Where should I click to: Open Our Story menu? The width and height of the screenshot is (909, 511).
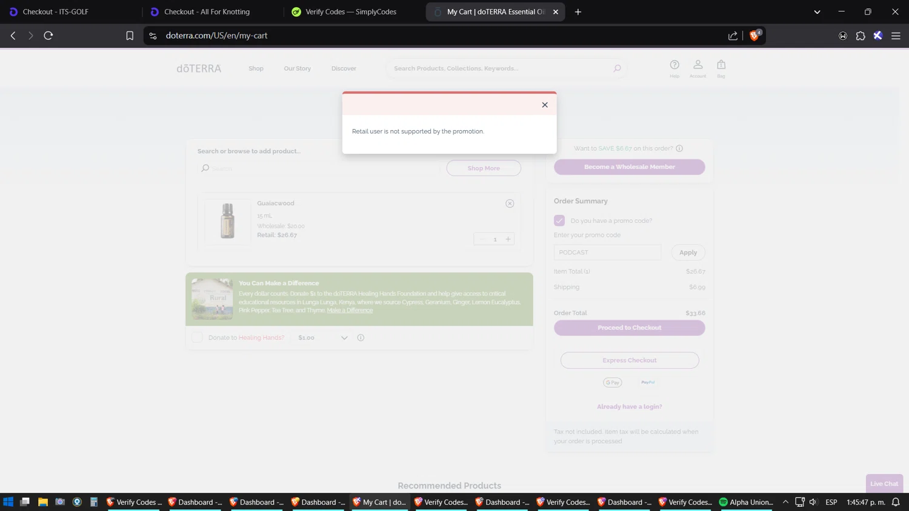coord(297,68)
